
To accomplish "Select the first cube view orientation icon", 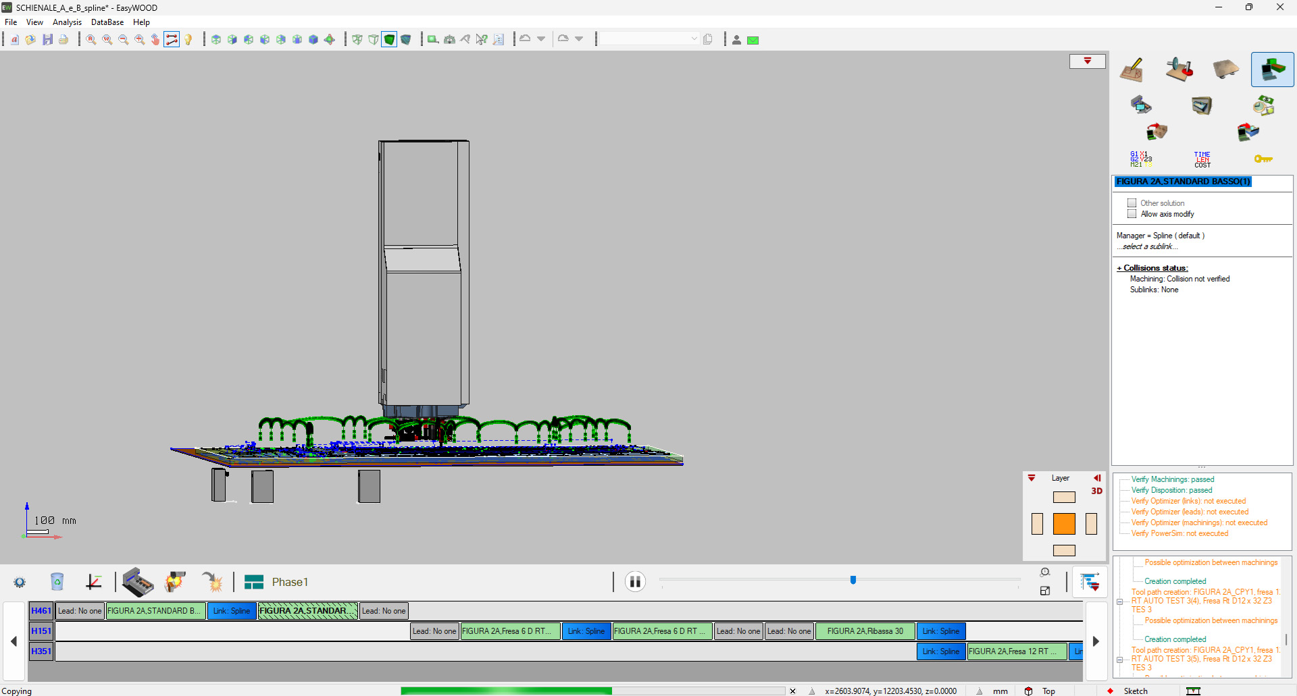I will tap(216, 40).
